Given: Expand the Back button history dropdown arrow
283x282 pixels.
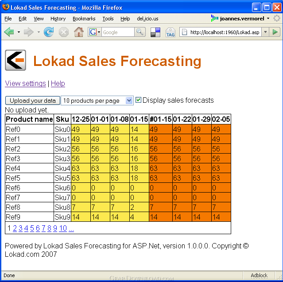Looking at the screenshot, I should (x=19, y=32).
